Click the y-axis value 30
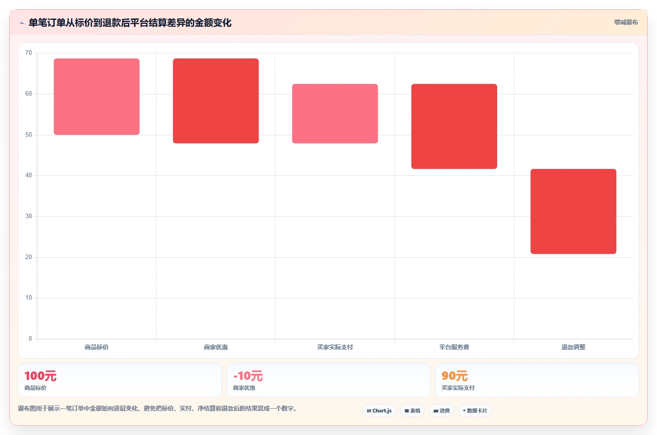Image resolution: width=657 pixels, height=435 pixels. 29,216
